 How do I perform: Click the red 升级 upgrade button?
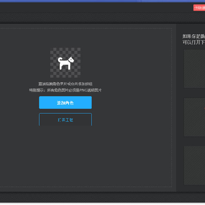coord(199,8)
